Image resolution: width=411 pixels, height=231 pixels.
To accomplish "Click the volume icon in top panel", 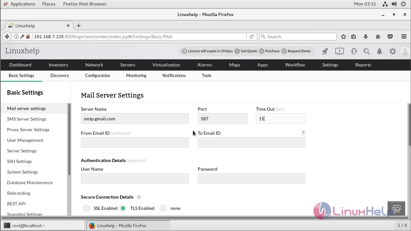I will coord(395,4).
